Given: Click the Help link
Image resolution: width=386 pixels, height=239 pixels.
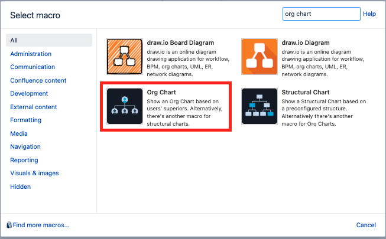Looking at the screenshot, I should [369, 14].
